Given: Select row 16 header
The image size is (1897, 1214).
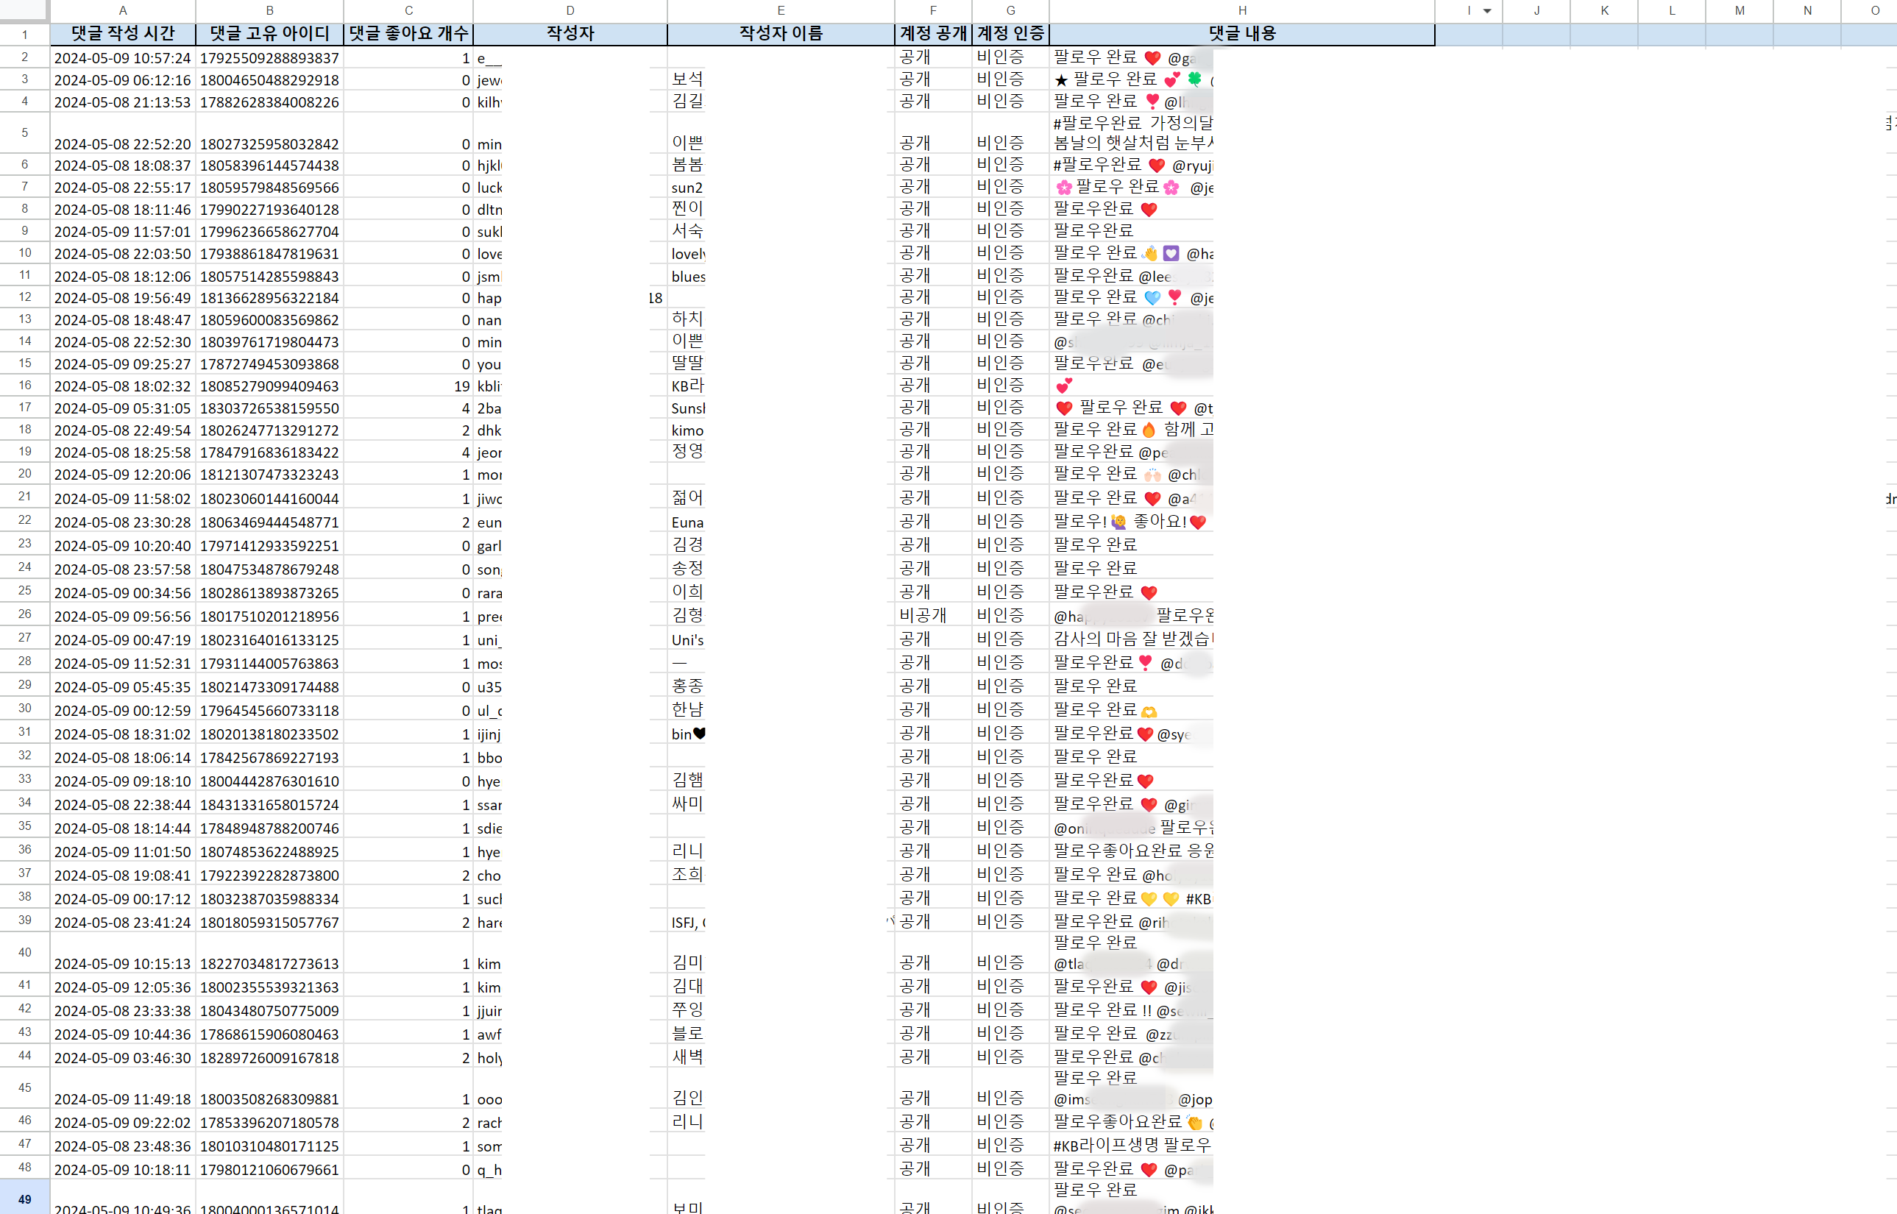Looking at the screenshot, I should [24, 386].
